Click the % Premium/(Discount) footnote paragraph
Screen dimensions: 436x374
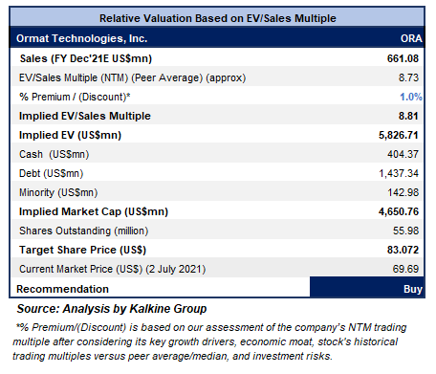[209, 341]
